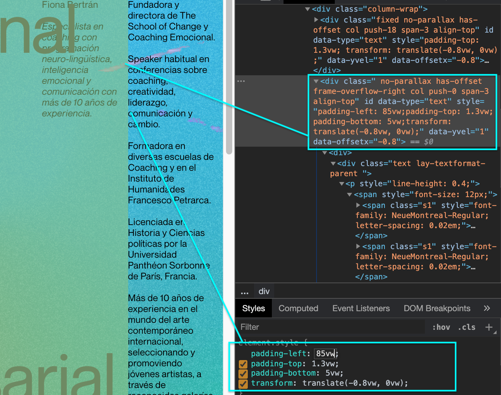
Task: Click the padding-left 85vw value field
Action: click(325, 353)
